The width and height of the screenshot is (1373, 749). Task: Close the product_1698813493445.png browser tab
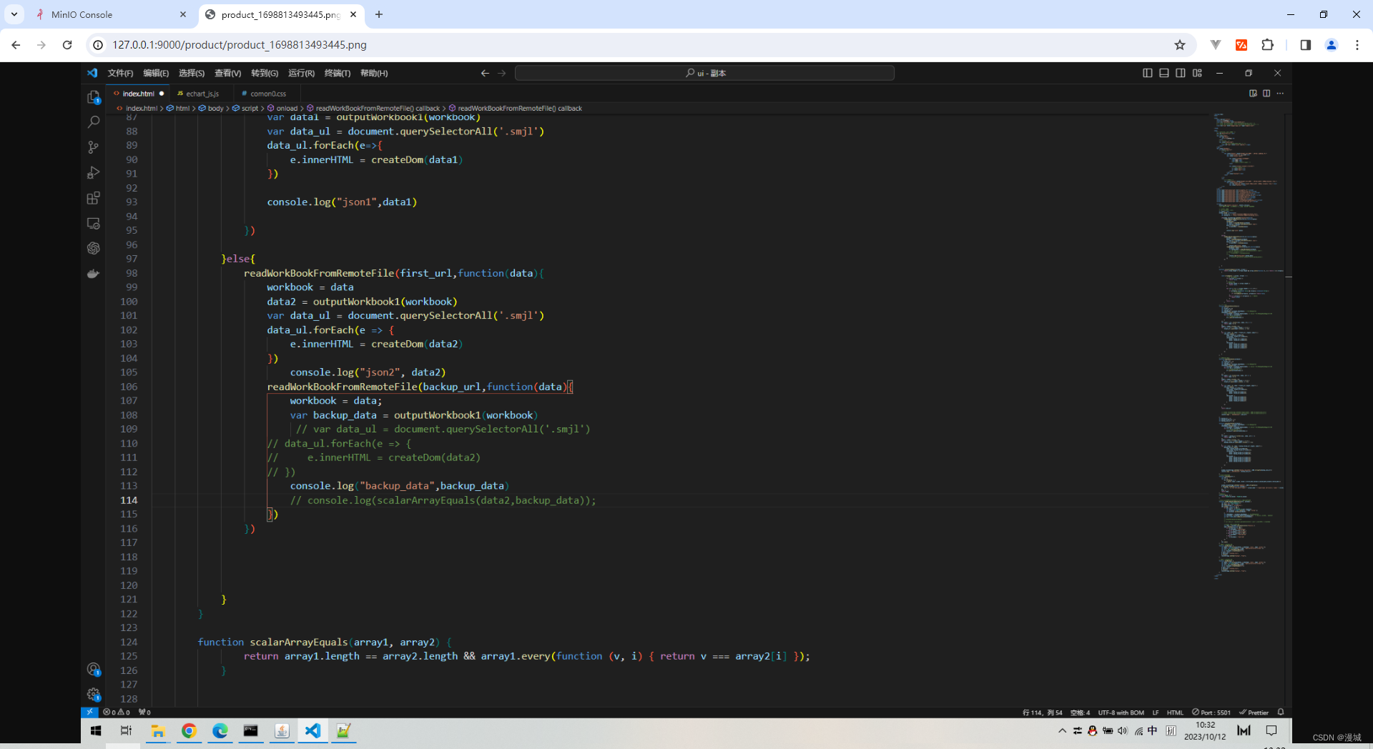[353, 14]
